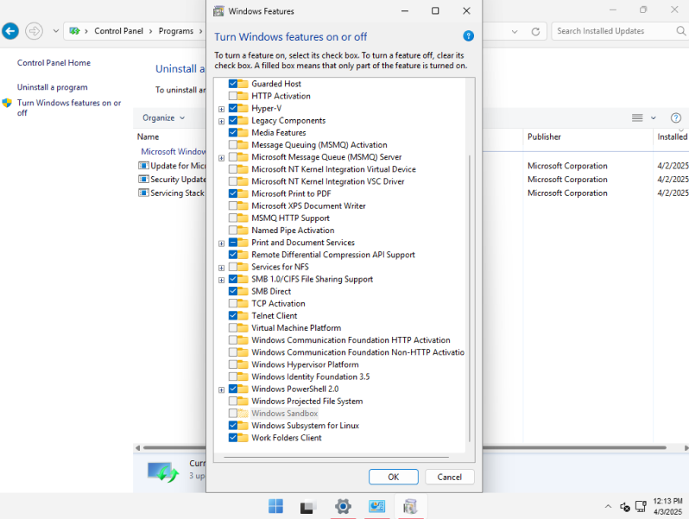The height and width of the screenshot is (519, 689).
Task: Click the Publisher column header
Action: click(x=544, y=136)
